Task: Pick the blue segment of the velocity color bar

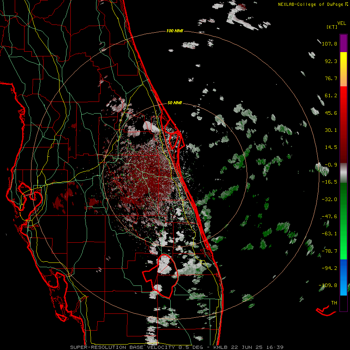Action: click(343, 277)
